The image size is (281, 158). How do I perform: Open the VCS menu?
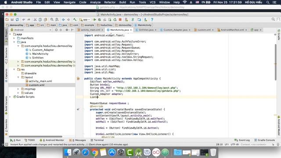tap(152, 2)
